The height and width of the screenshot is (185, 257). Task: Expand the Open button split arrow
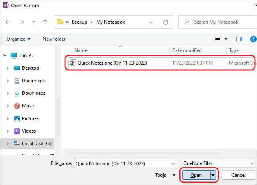(213, 175)
